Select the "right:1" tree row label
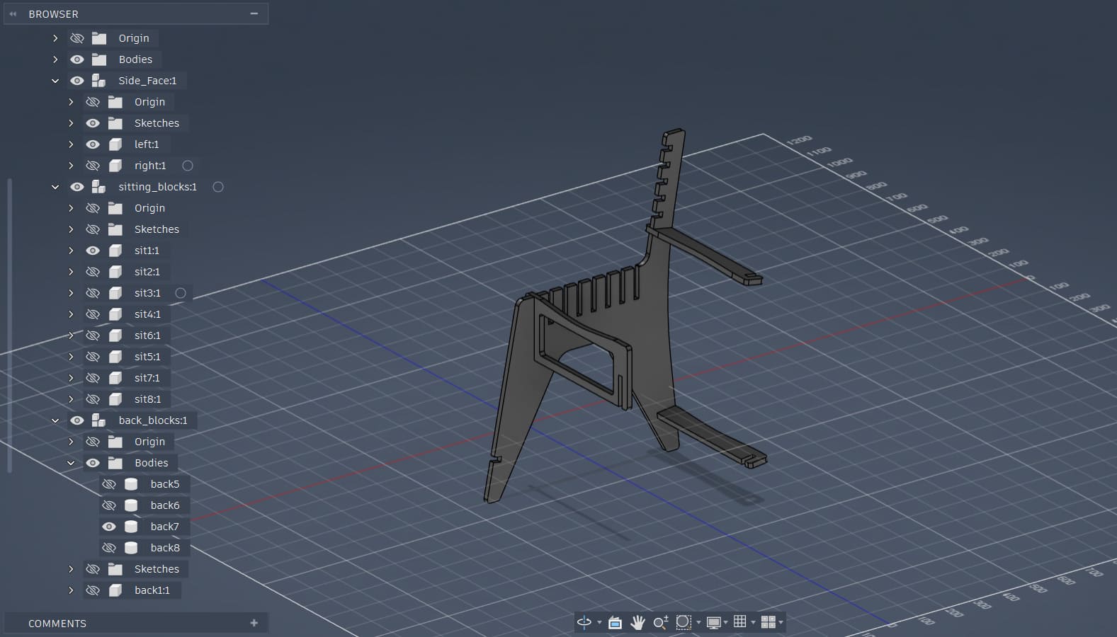 point(150,166)
